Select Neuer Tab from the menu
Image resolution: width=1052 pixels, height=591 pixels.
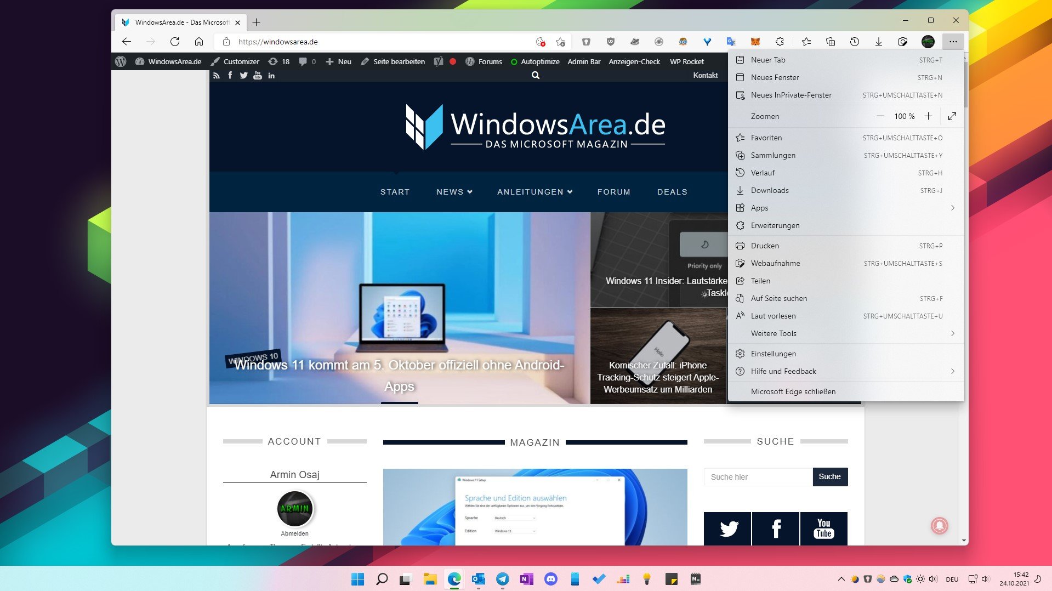pyautogui.click(x=846, y=60)
